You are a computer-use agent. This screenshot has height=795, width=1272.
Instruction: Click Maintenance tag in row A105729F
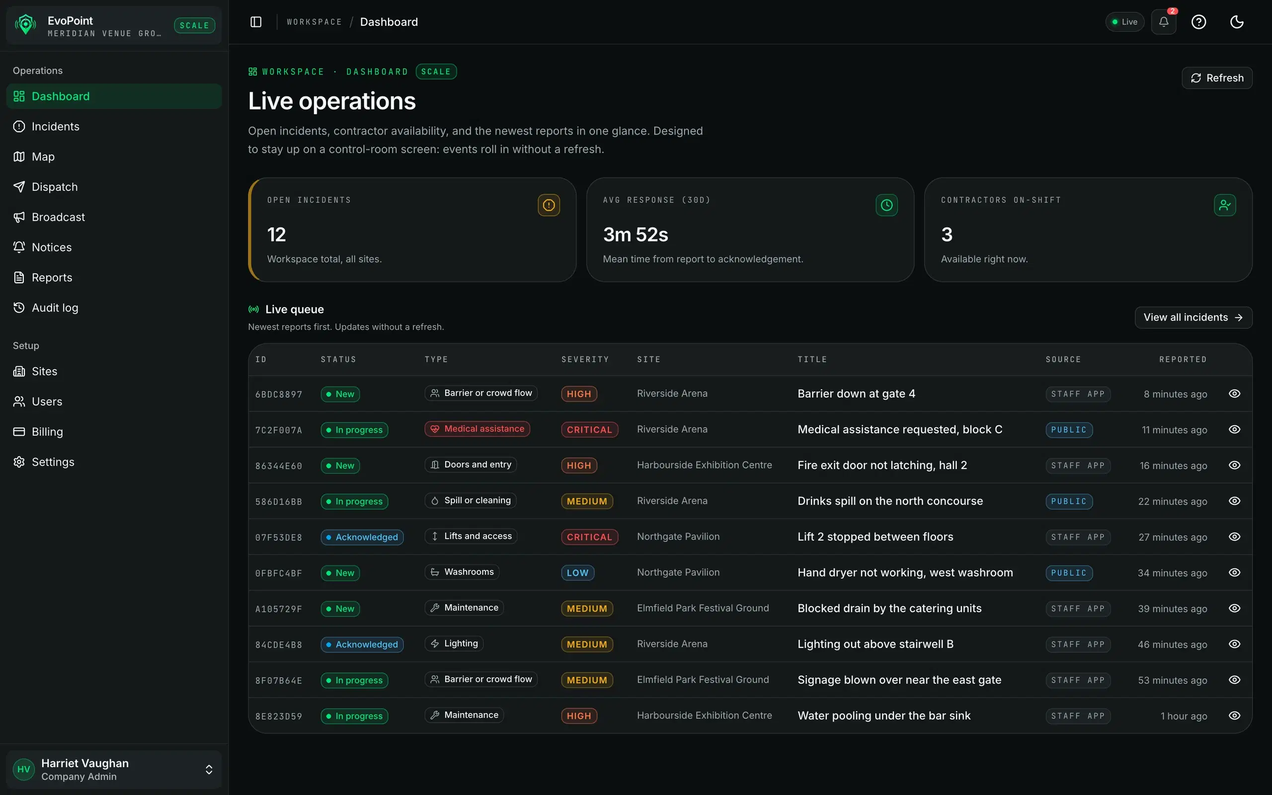[x=464, y=608]
